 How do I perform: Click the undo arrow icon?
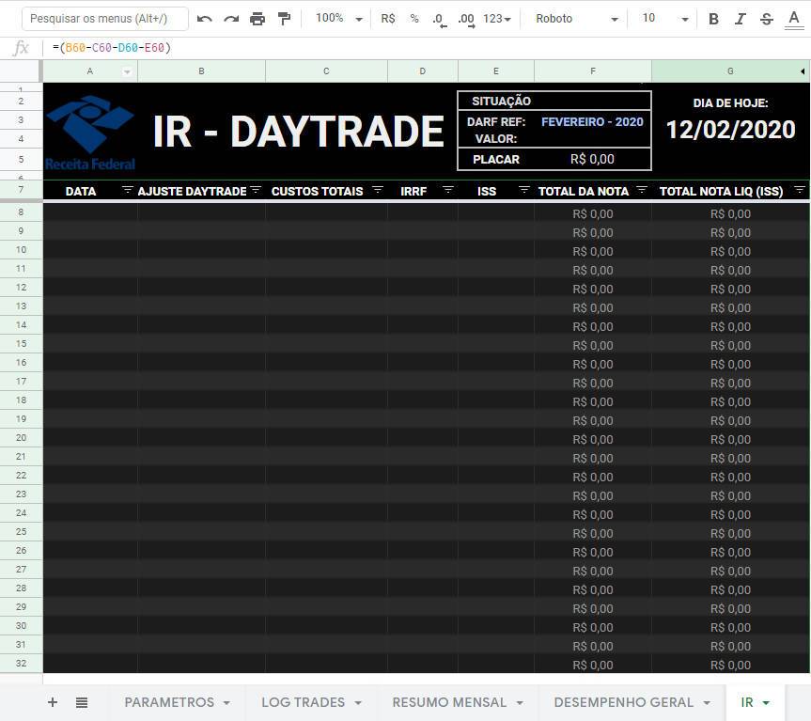[x=205, y=19]
